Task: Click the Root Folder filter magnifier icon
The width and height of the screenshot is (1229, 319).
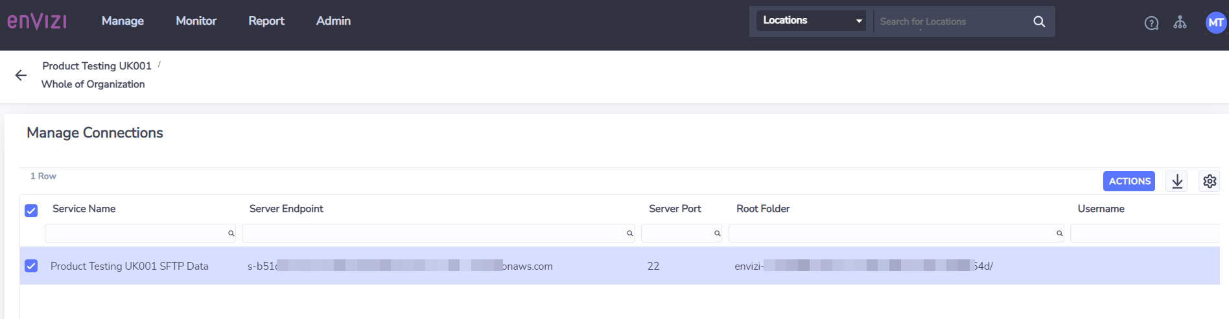Action: coord(1059,233)
